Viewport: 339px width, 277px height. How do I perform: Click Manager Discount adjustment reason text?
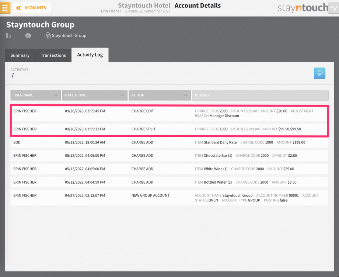[x=224, y=116]
